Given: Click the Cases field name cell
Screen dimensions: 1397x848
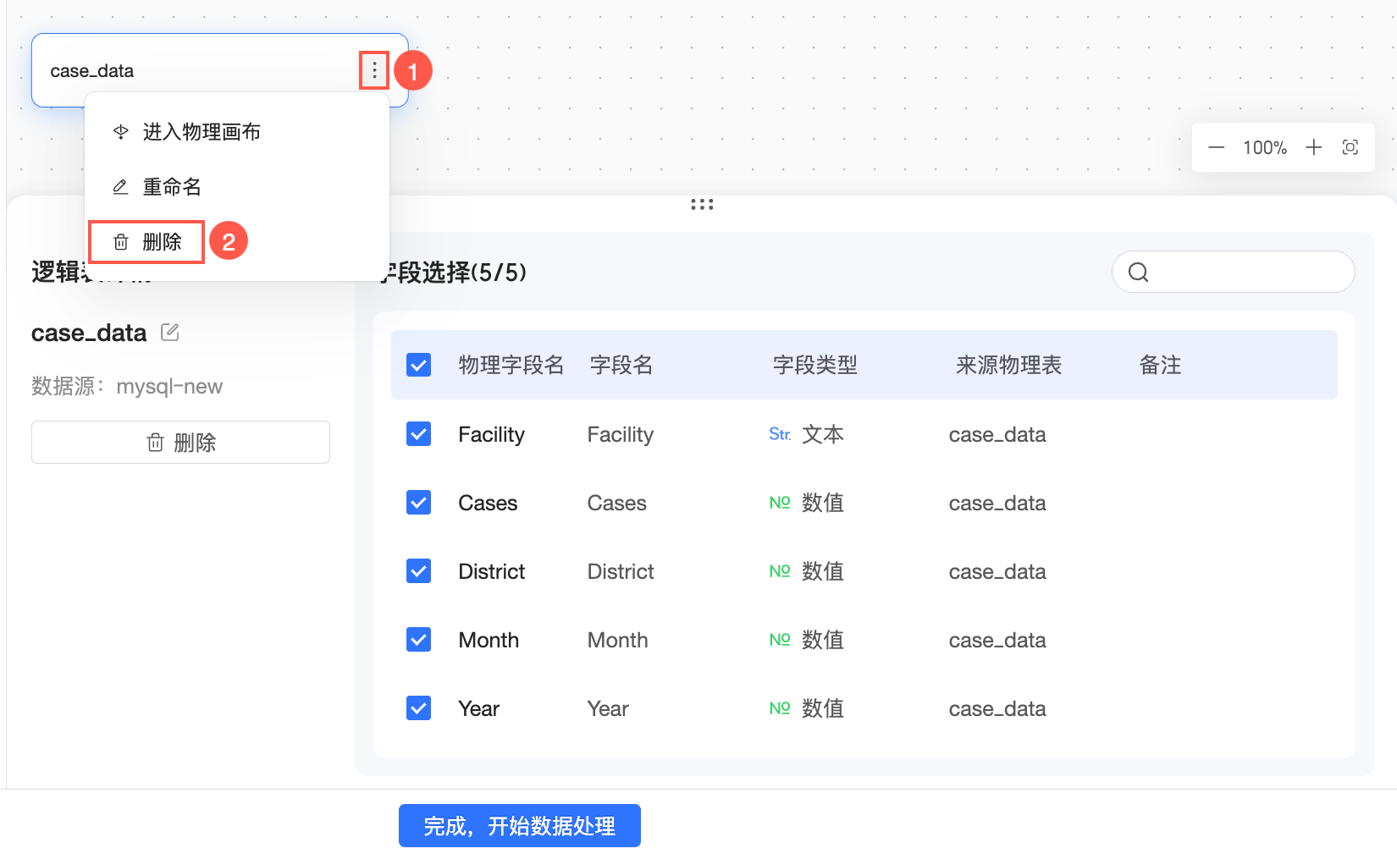Looking at the screenshot, I should [x=617, y=503].
